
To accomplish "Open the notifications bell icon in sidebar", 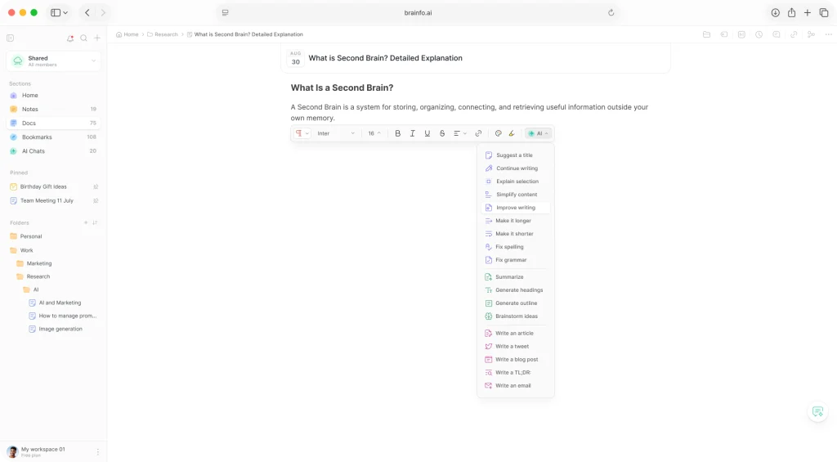I will coord(70,38).
